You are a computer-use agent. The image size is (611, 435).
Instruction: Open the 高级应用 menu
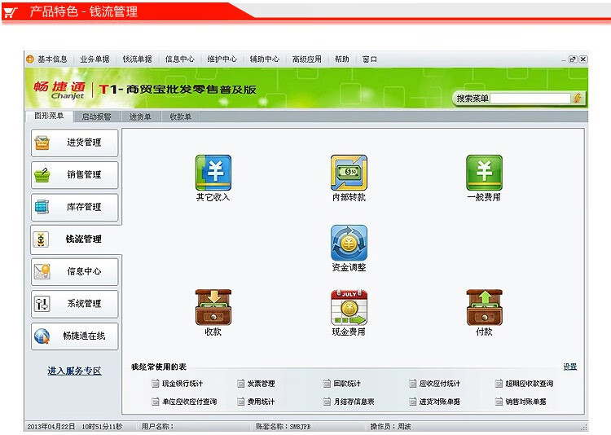coord(307,59)
